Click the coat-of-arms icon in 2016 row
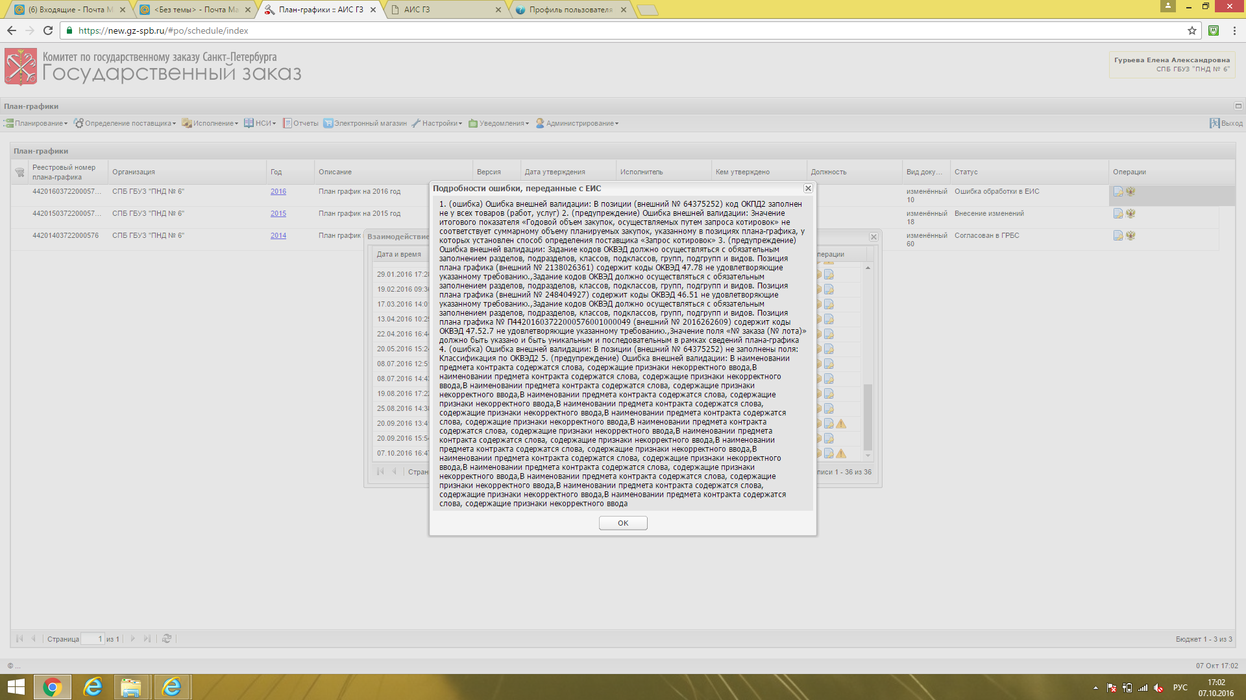This screenshot has width=1246, height=700. 1130,191
